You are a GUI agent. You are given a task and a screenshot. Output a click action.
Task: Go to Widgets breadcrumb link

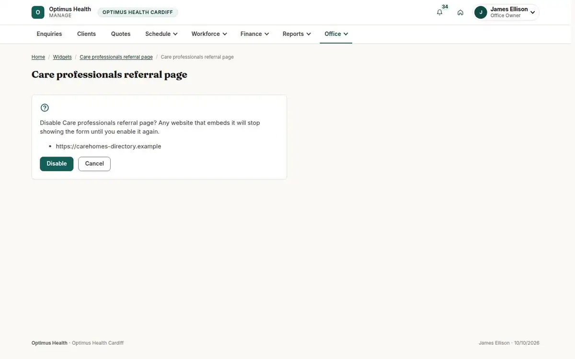(x=62, y=57)
